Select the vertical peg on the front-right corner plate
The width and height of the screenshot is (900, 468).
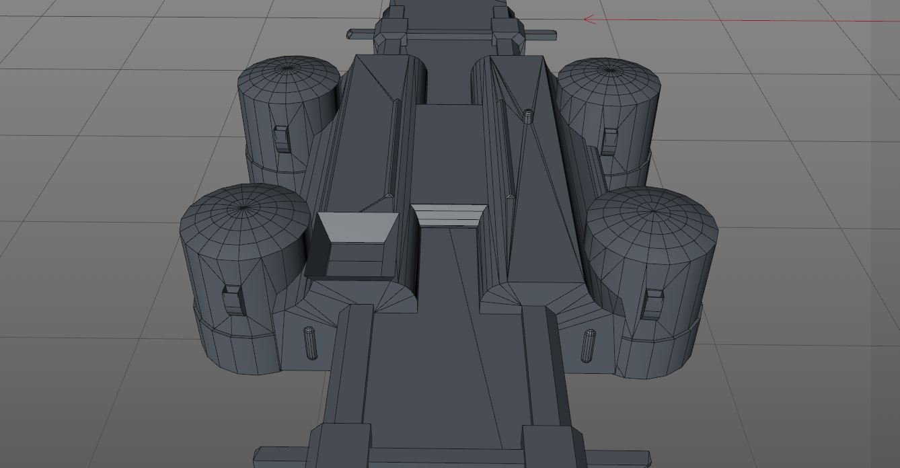click(x=589, y=345)
